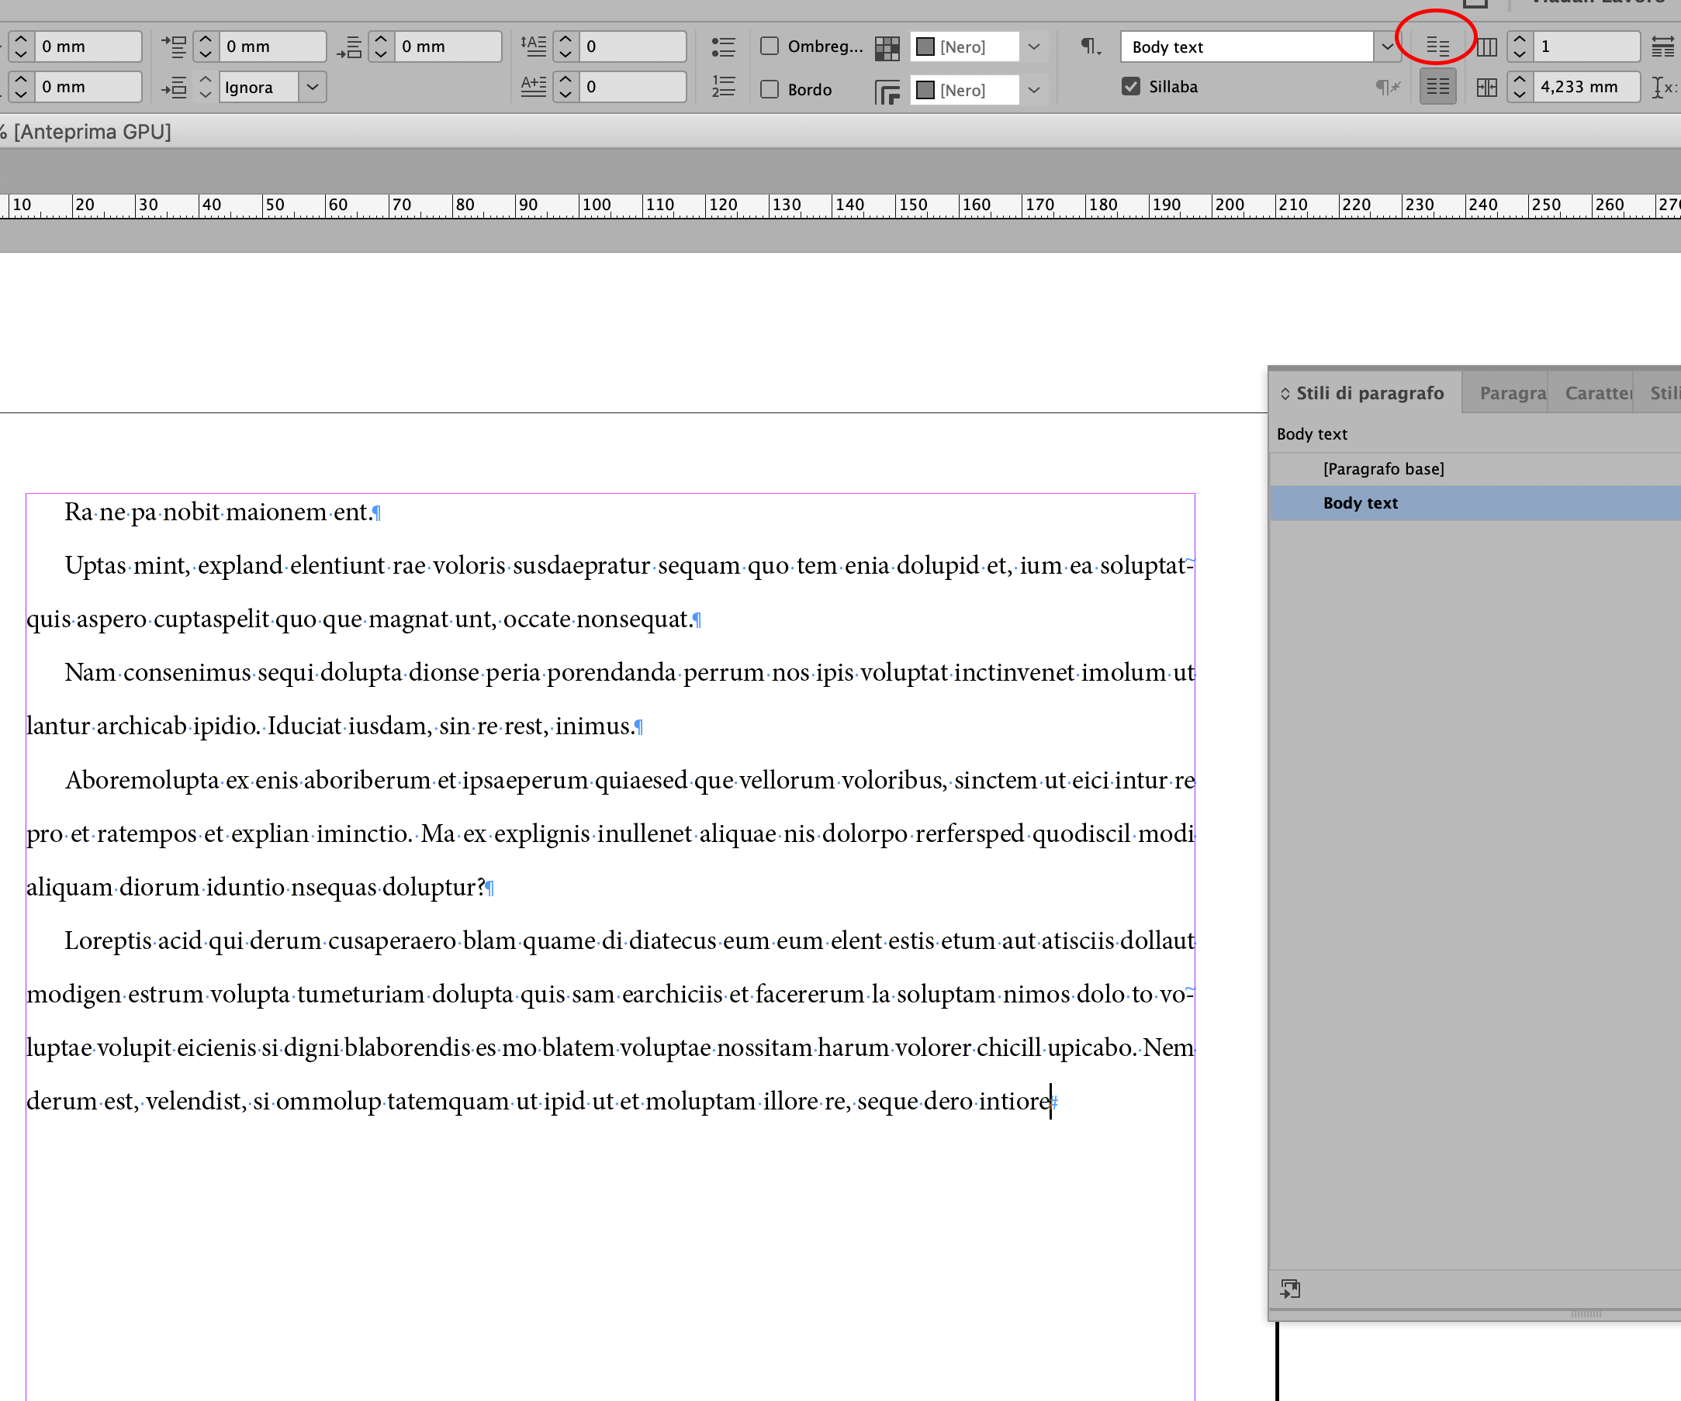Disable the Sillaba checkbox
The width and height of the screenshot is (1681, 1401).
tap(1131, 86)
